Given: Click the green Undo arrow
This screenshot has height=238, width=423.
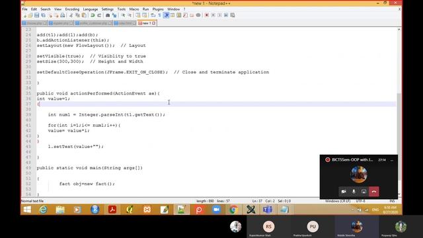Looking at the screenshot, I should pos(93,15).
